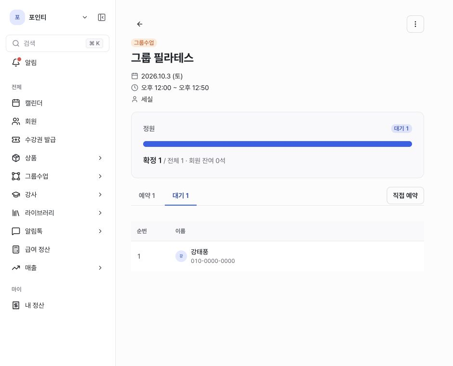Click the calendar icon beside the date

pyautogui.click(x=134, y=76)
